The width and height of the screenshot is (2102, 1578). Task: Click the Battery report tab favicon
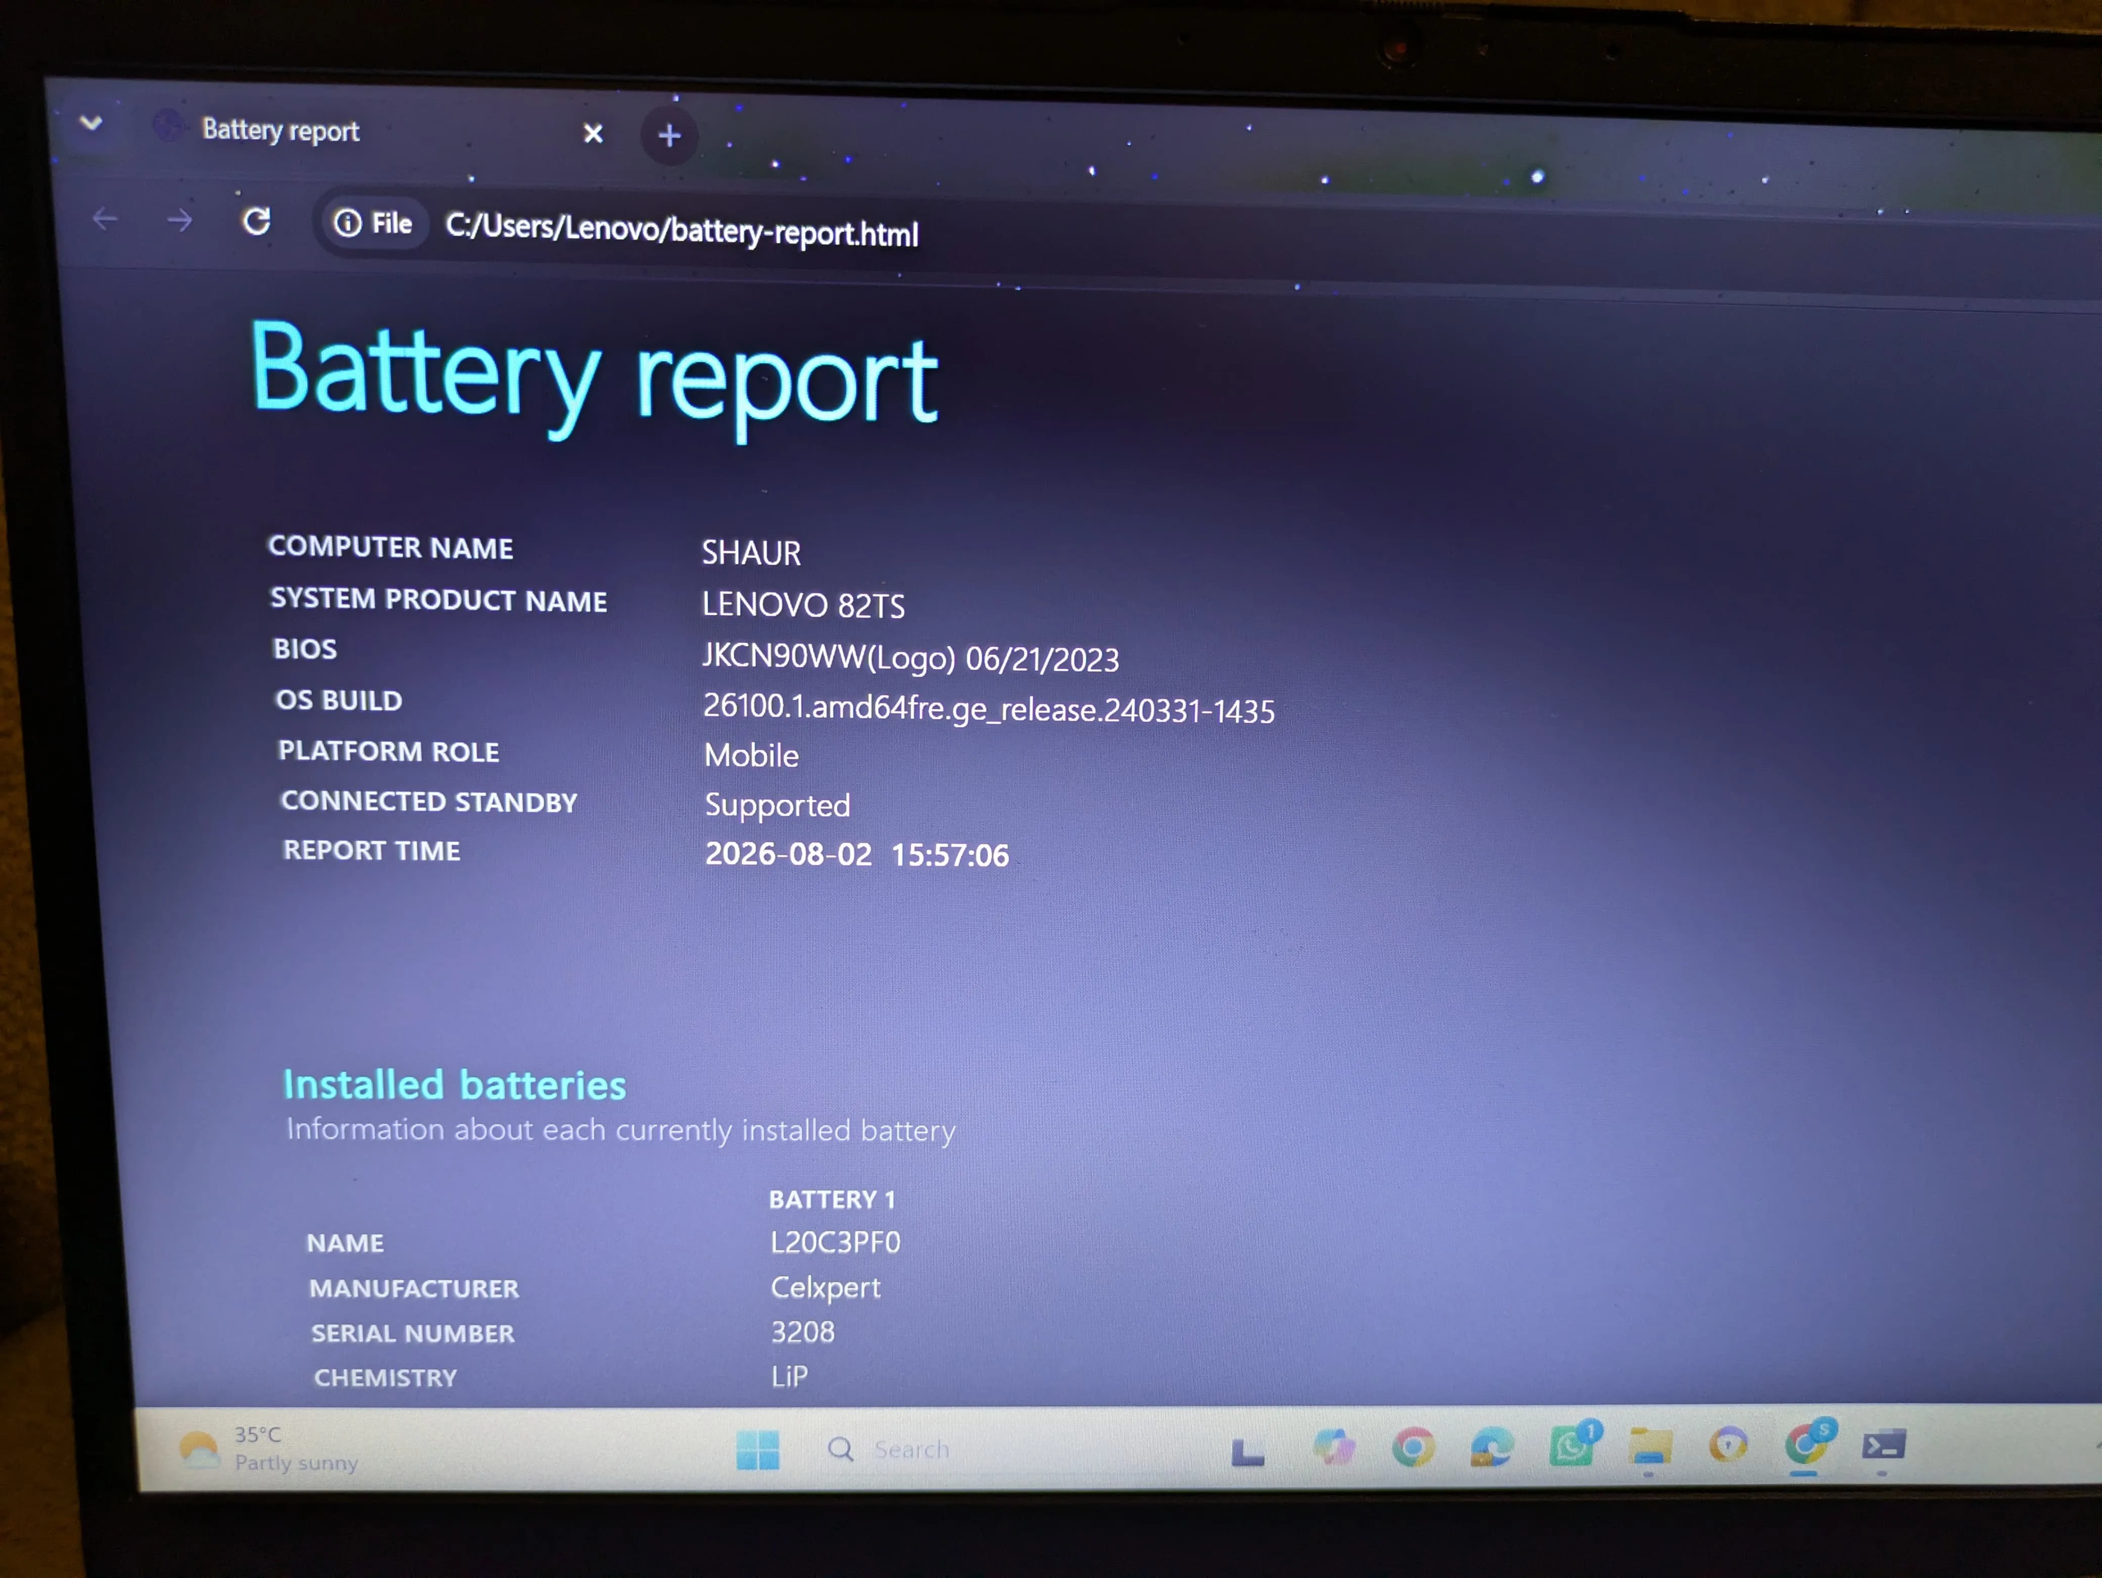(168, 124)
